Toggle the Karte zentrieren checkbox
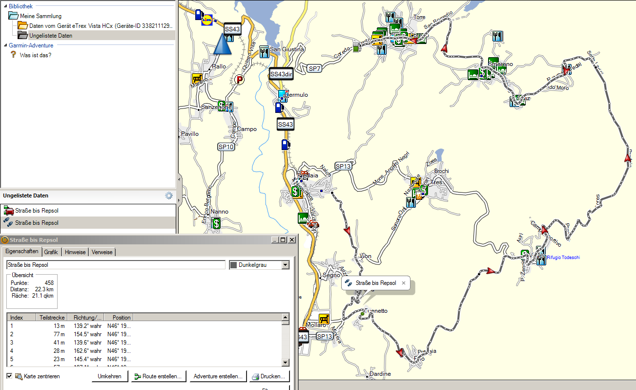This screenshot has width=636, height=390. point(9,376)
